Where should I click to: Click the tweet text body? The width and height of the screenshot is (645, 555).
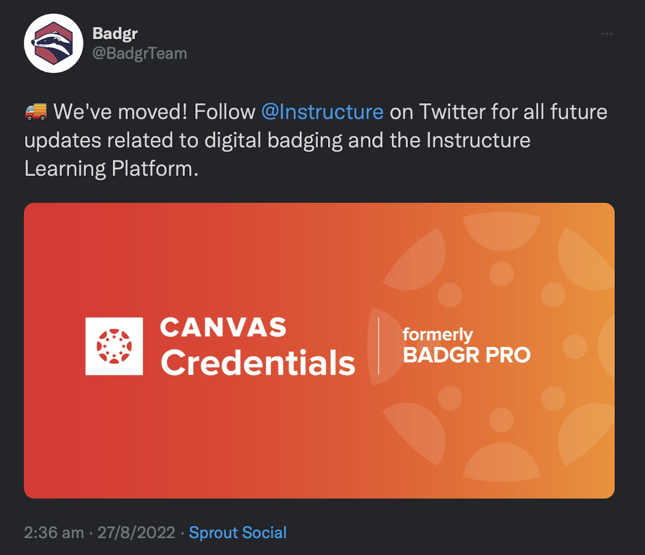[316, 140]
